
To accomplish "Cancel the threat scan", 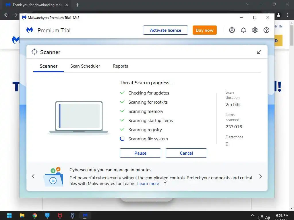I will [186, 153].
